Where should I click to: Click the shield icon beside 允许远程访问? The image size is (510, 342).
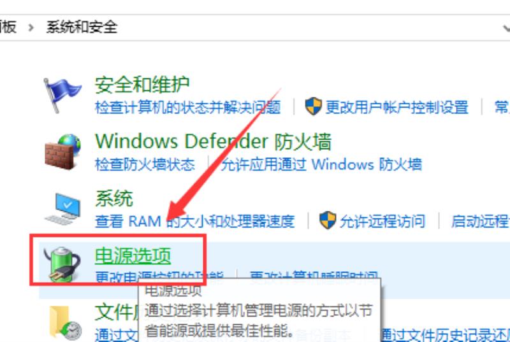[327, 220]
